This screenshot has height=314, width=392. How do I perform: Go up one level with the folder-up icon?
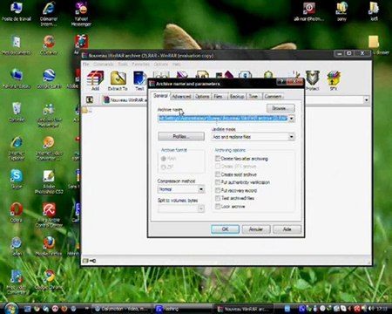tap(90, 99)
